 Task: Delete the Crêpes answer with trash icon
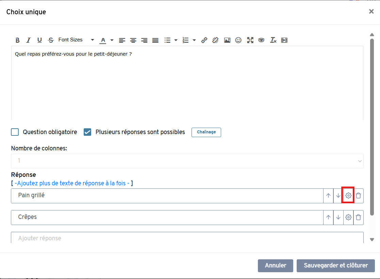coord(358,217)
